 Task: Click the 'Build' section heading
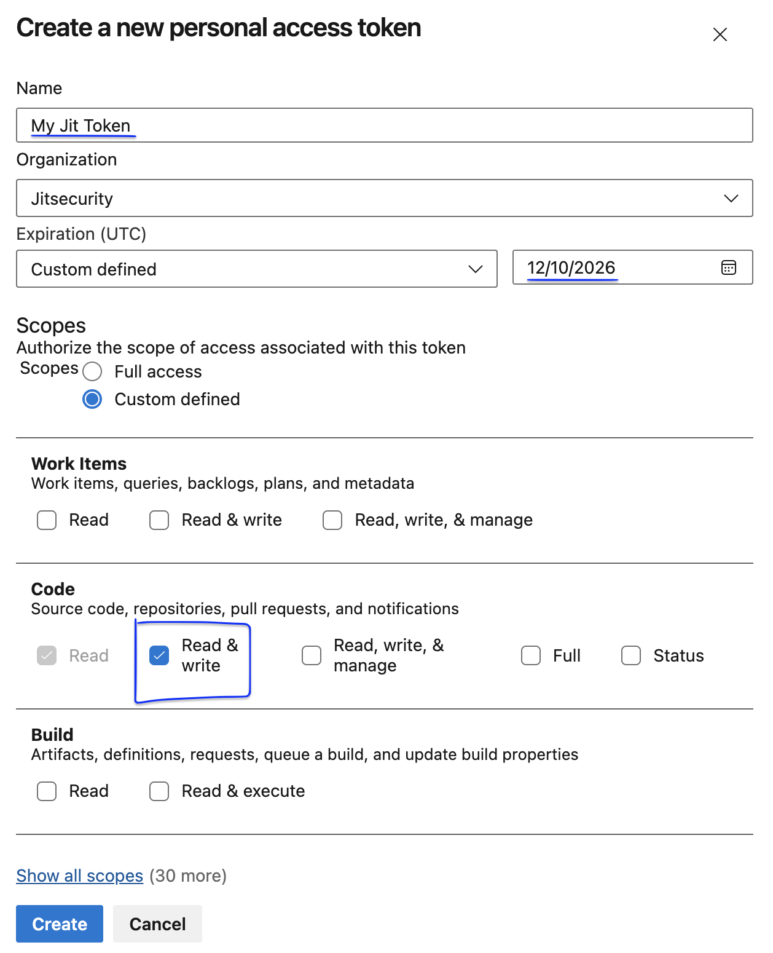(x=52, y=735)
